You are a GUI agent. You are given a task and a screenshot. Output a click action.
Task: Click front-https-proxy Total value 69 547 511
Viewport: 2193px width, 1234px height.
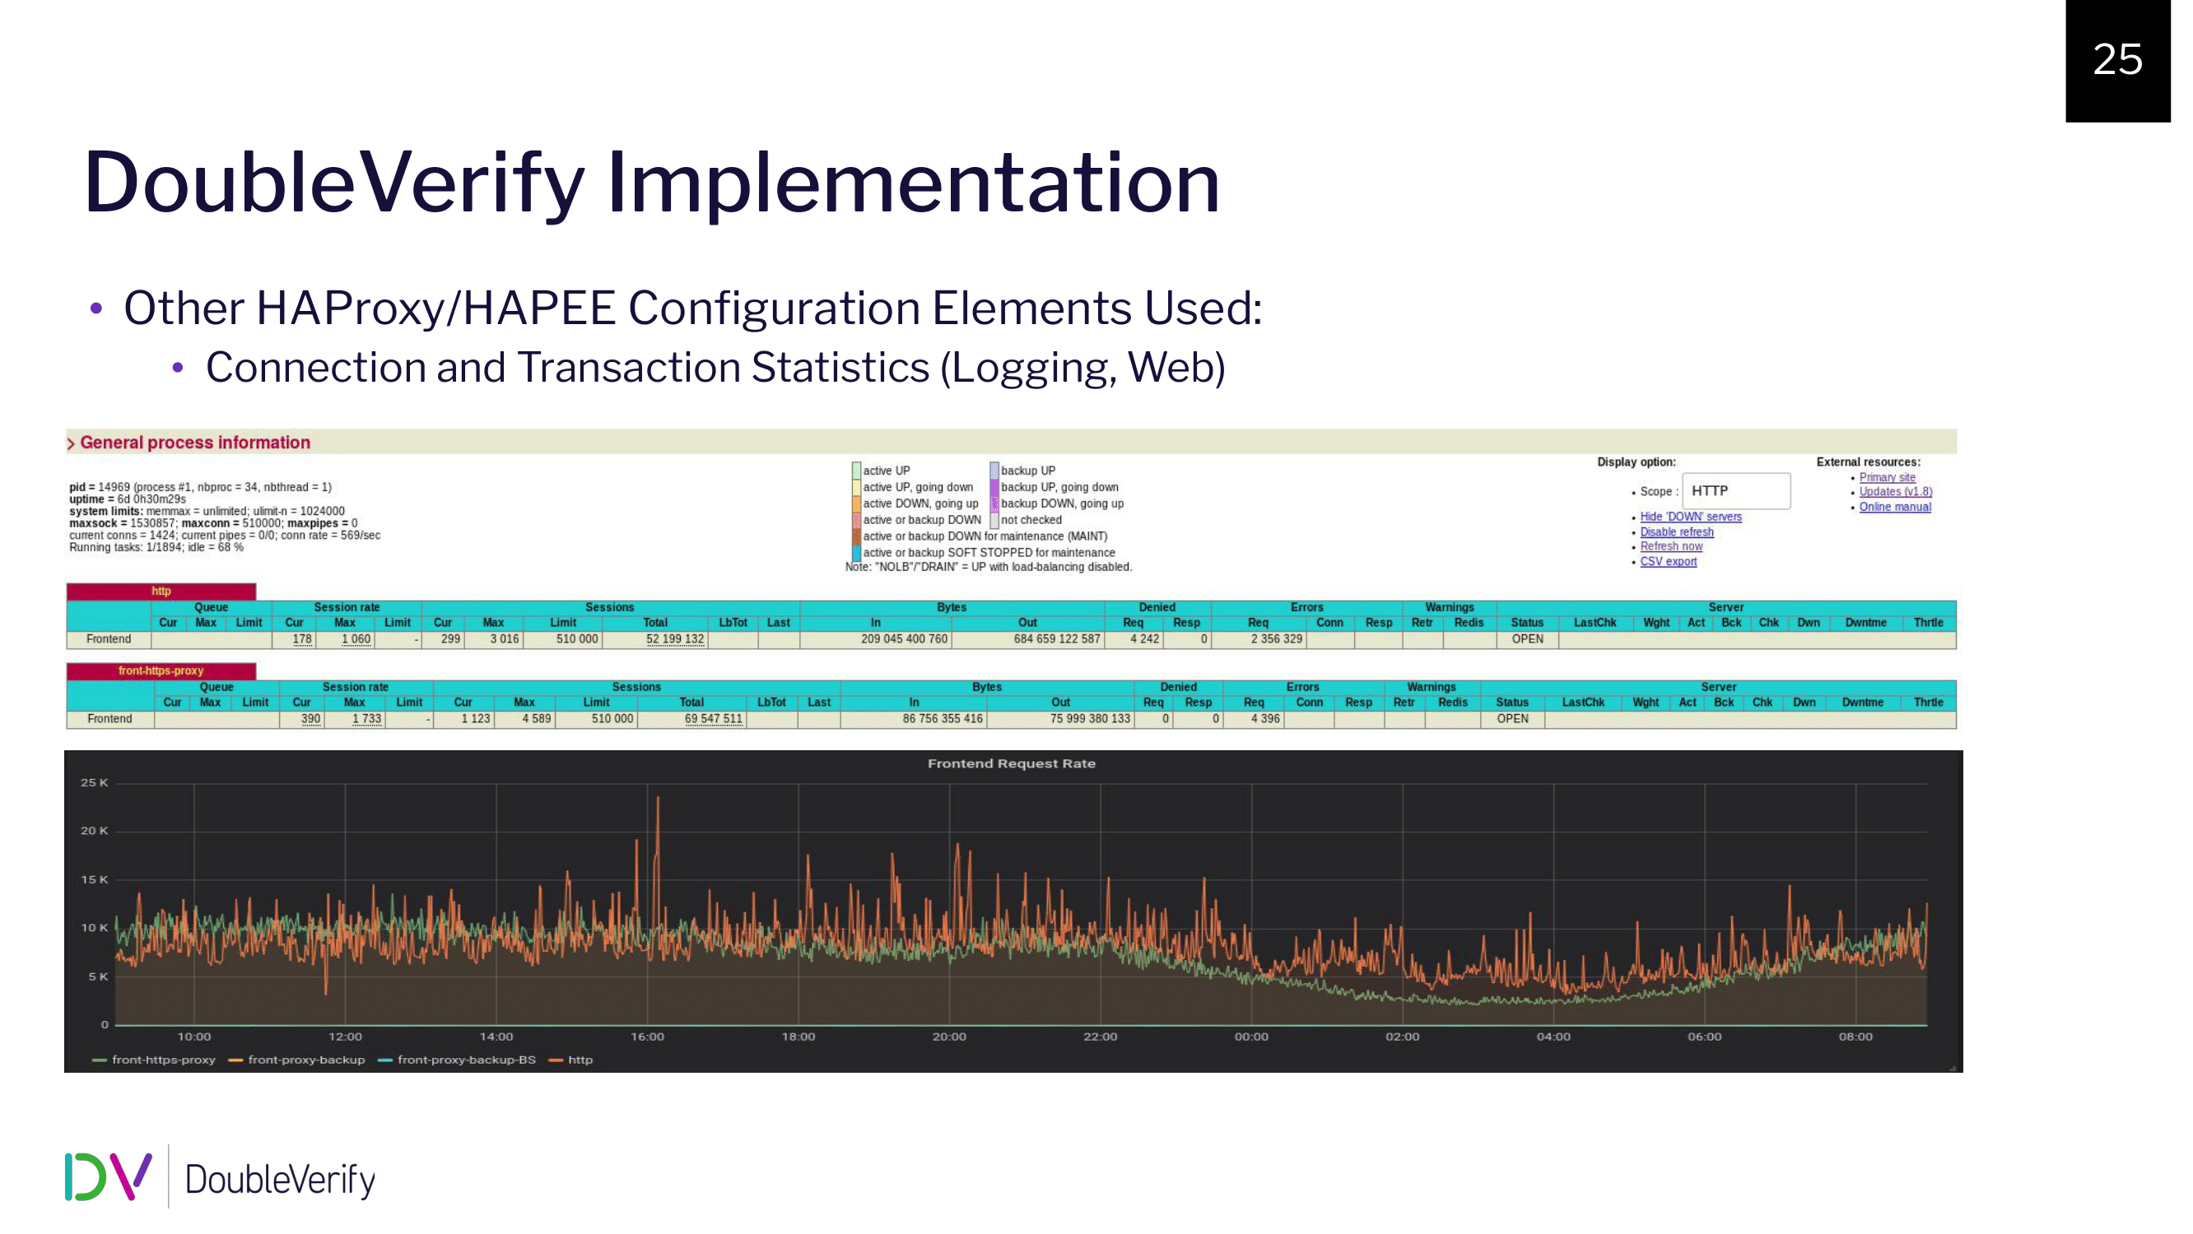point(714,719)
